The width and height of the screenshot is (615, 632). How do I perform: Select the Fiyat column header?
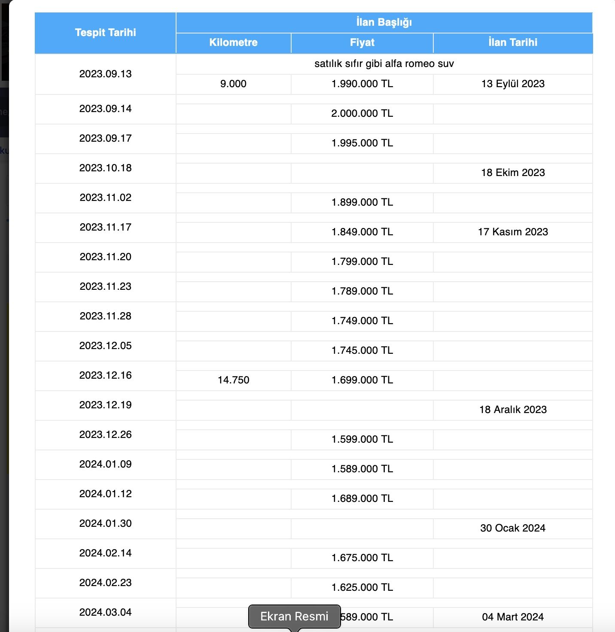362,43
